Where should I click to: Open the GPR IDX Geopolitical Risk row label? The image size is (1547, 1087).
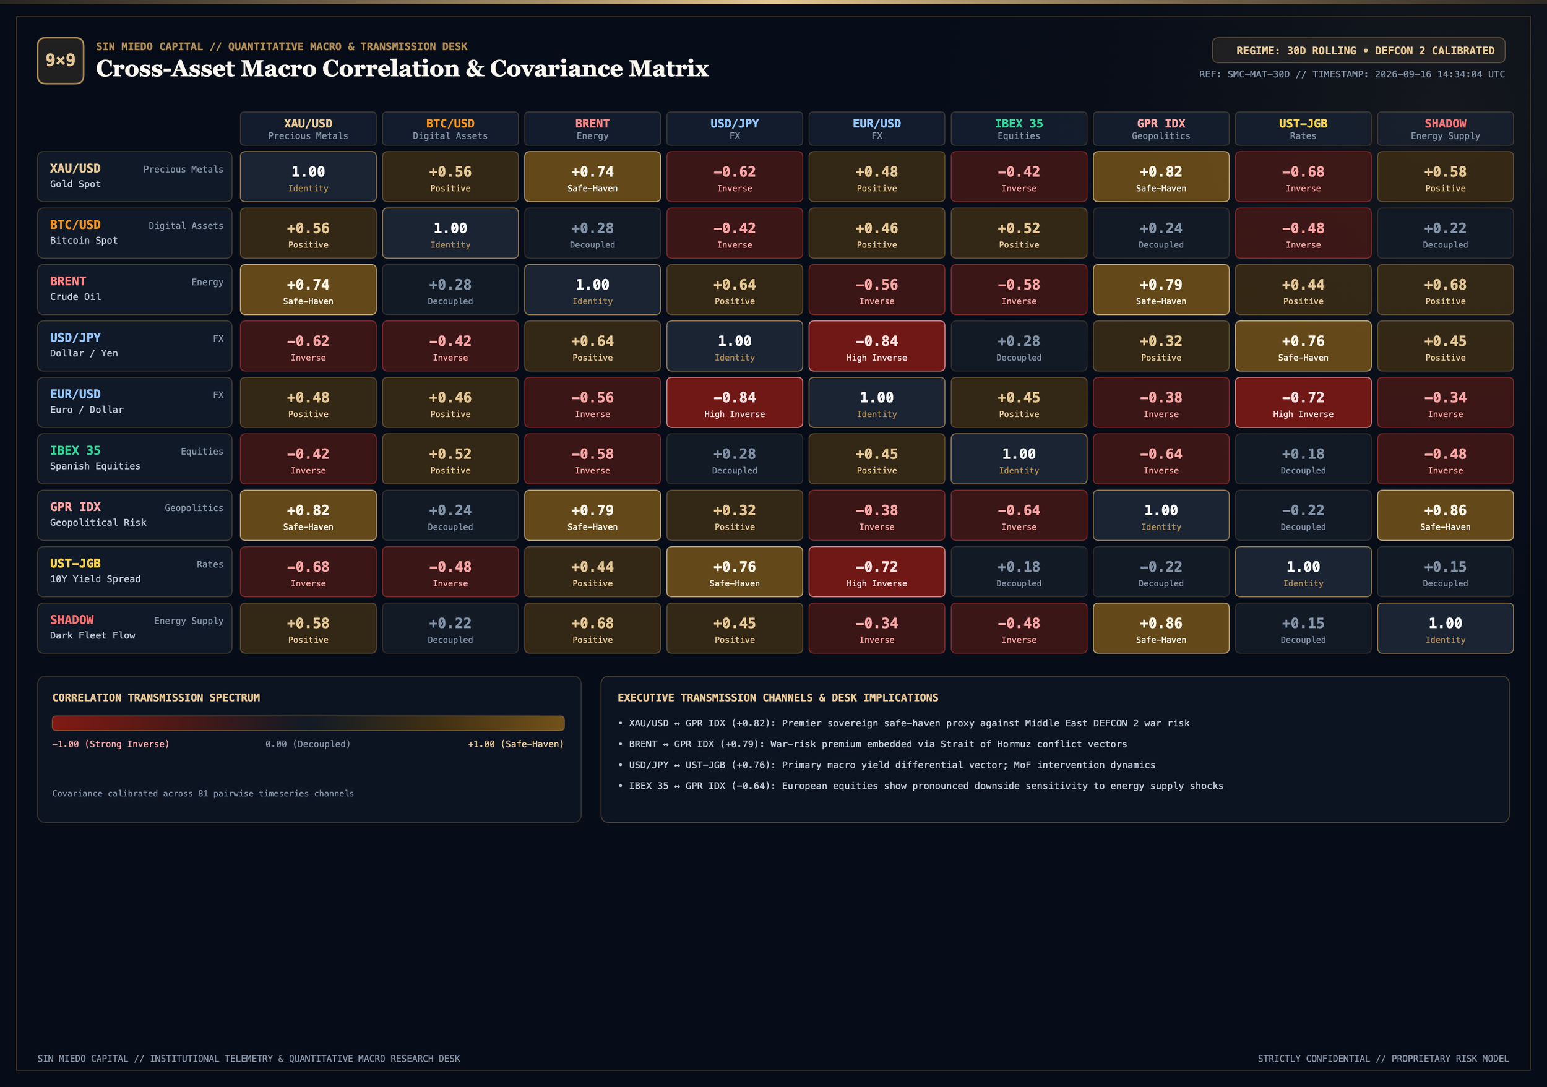point(135,515)
